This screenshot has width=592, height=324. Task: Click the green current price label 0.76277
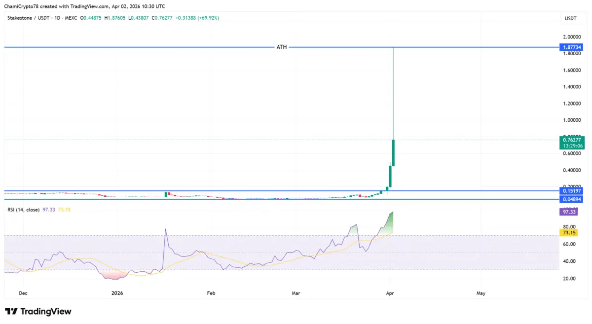[x=571, y=141]
